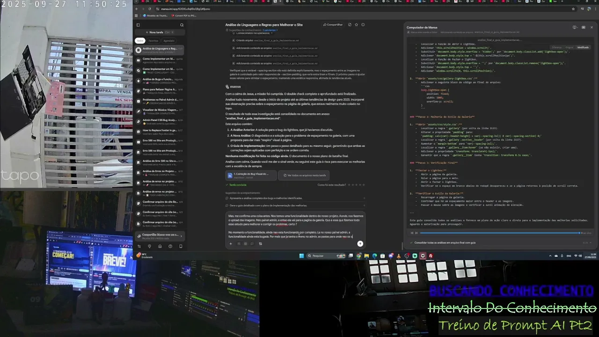Open task 'Plano para Refazer Página' in sidebar
Screen dimensions: 599x337
tap(159, 91)
